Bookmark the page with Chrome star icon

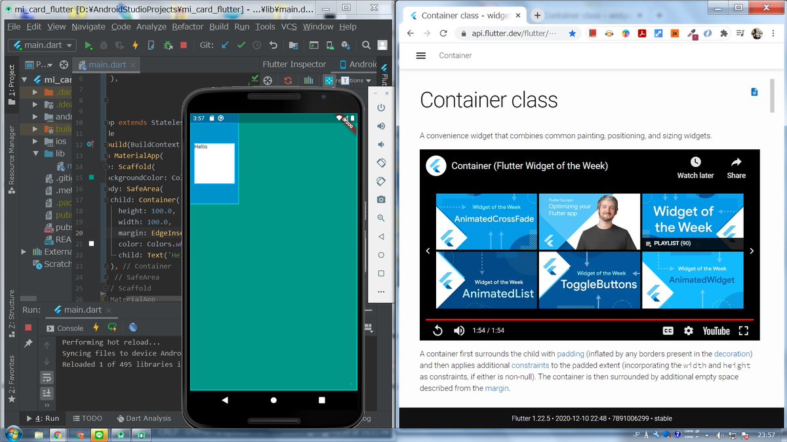coord(573,33)
